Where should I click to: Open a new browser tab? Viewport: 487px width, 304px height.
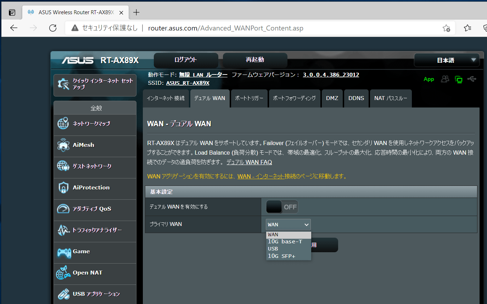pos(136,12)
